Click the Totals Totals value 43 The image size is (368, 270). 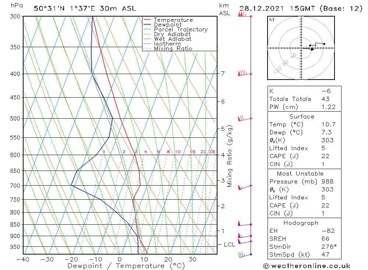[326, 99]
